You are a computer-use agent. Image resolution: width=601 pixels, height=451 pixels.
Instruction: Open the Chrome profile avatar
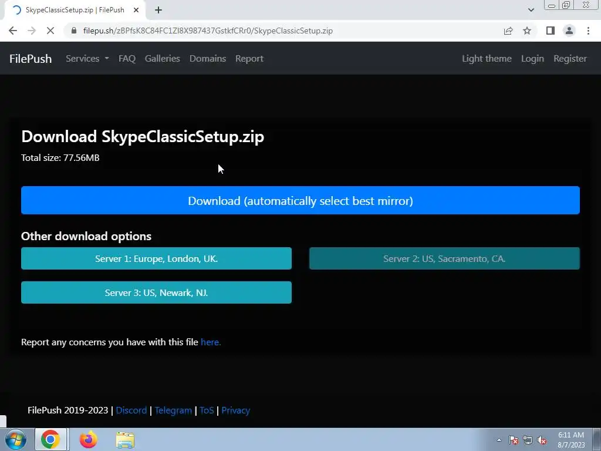tap(569, 31)
